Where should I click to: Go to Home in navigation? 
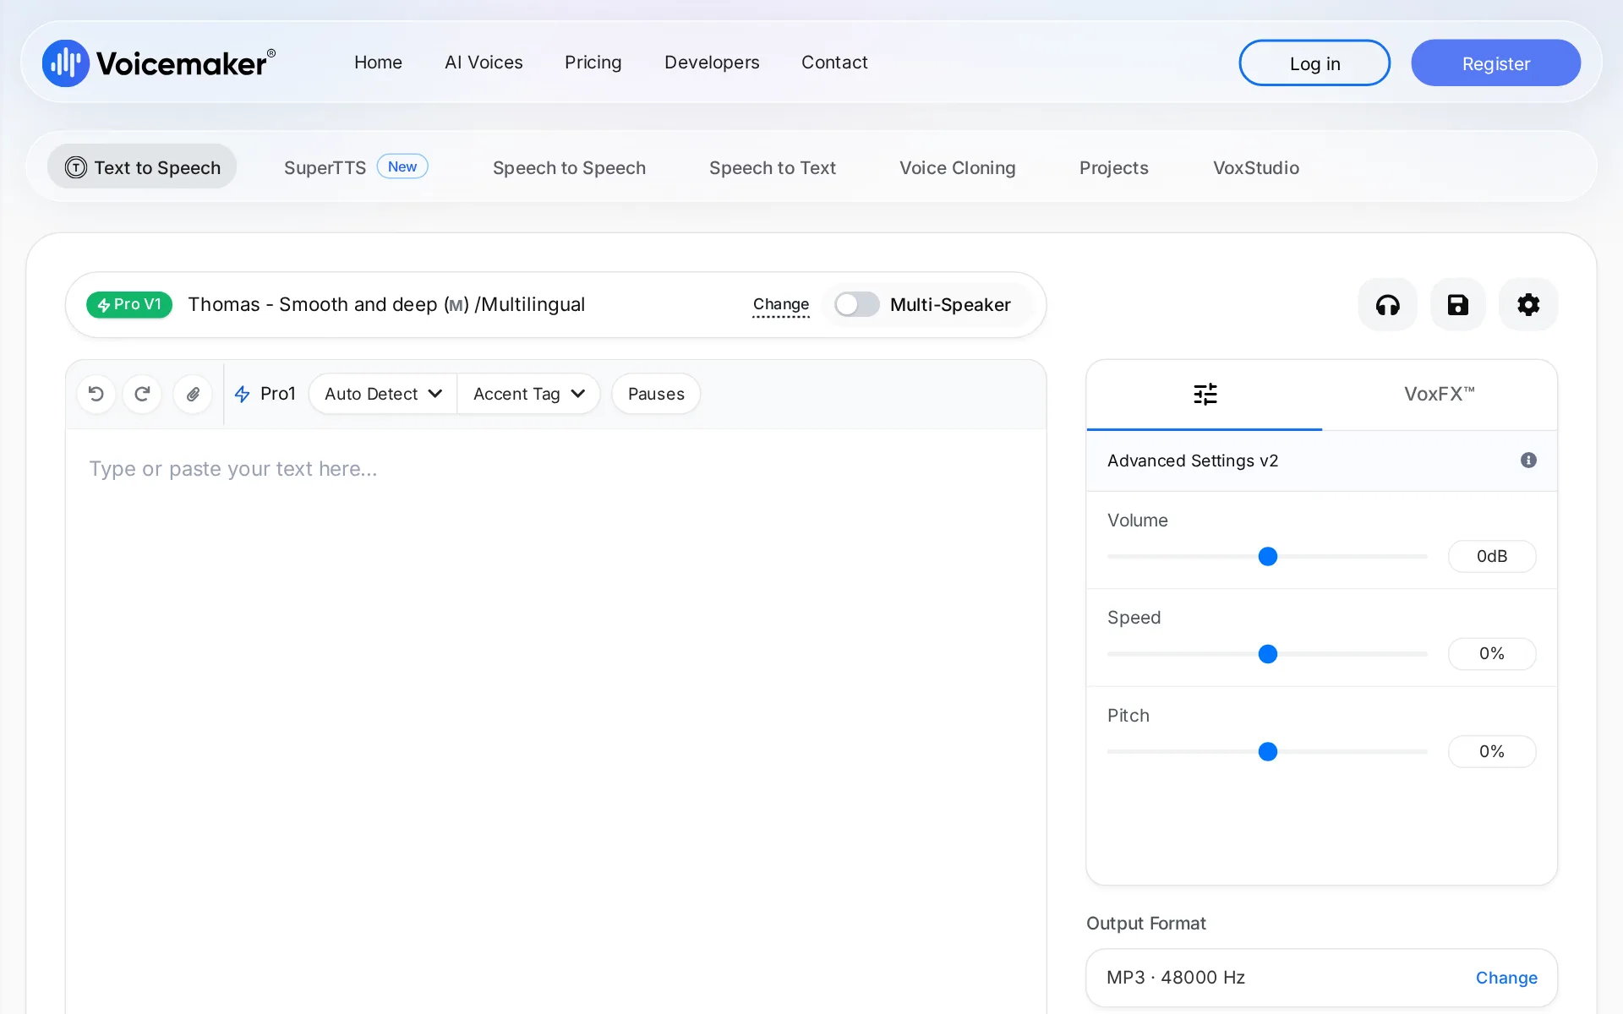coord(378,63)
